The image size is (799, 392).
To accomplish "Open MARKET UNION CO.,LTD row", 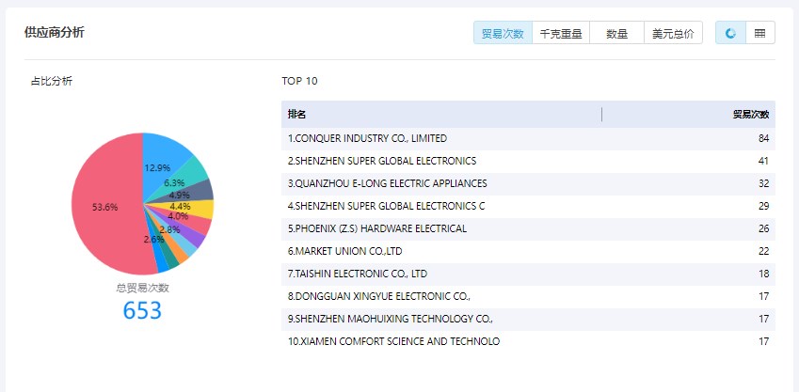I will 528,252.
